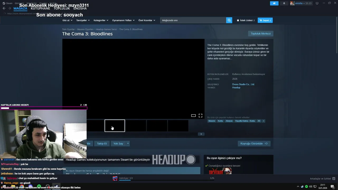Open the announcements megaphone button
Viewport: 338px width, 190px height.
click(x=274, y=3)
